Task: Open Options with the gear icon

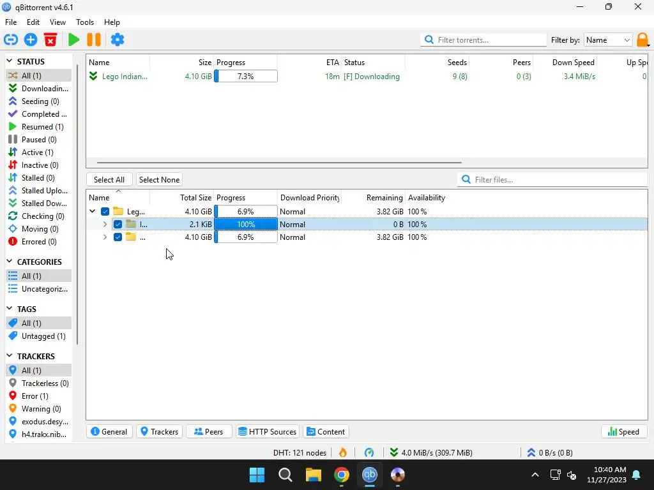Action: (x=118, y=40)
